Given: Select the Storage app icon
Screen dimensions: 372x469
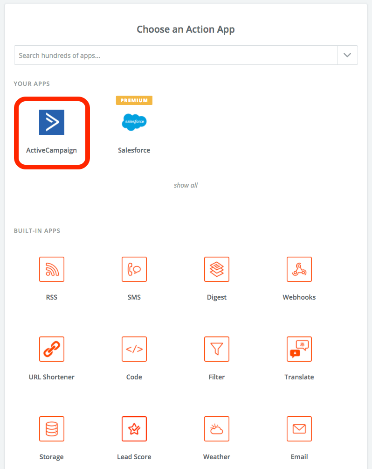Looking at the screenshot, I should tap(52, 429).
